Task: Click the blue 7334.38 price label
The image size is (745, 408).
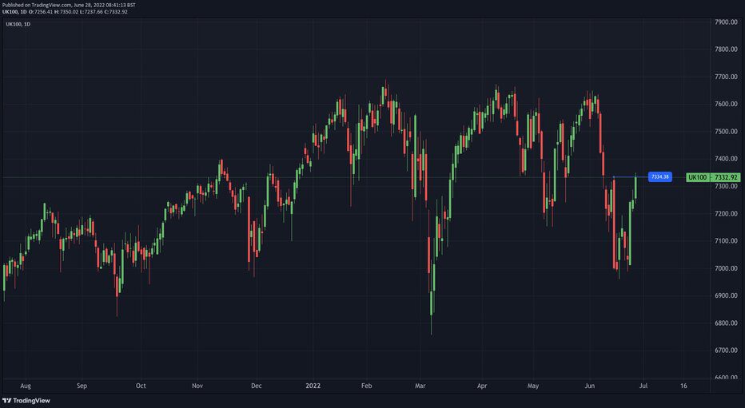Action: [660, 177]
